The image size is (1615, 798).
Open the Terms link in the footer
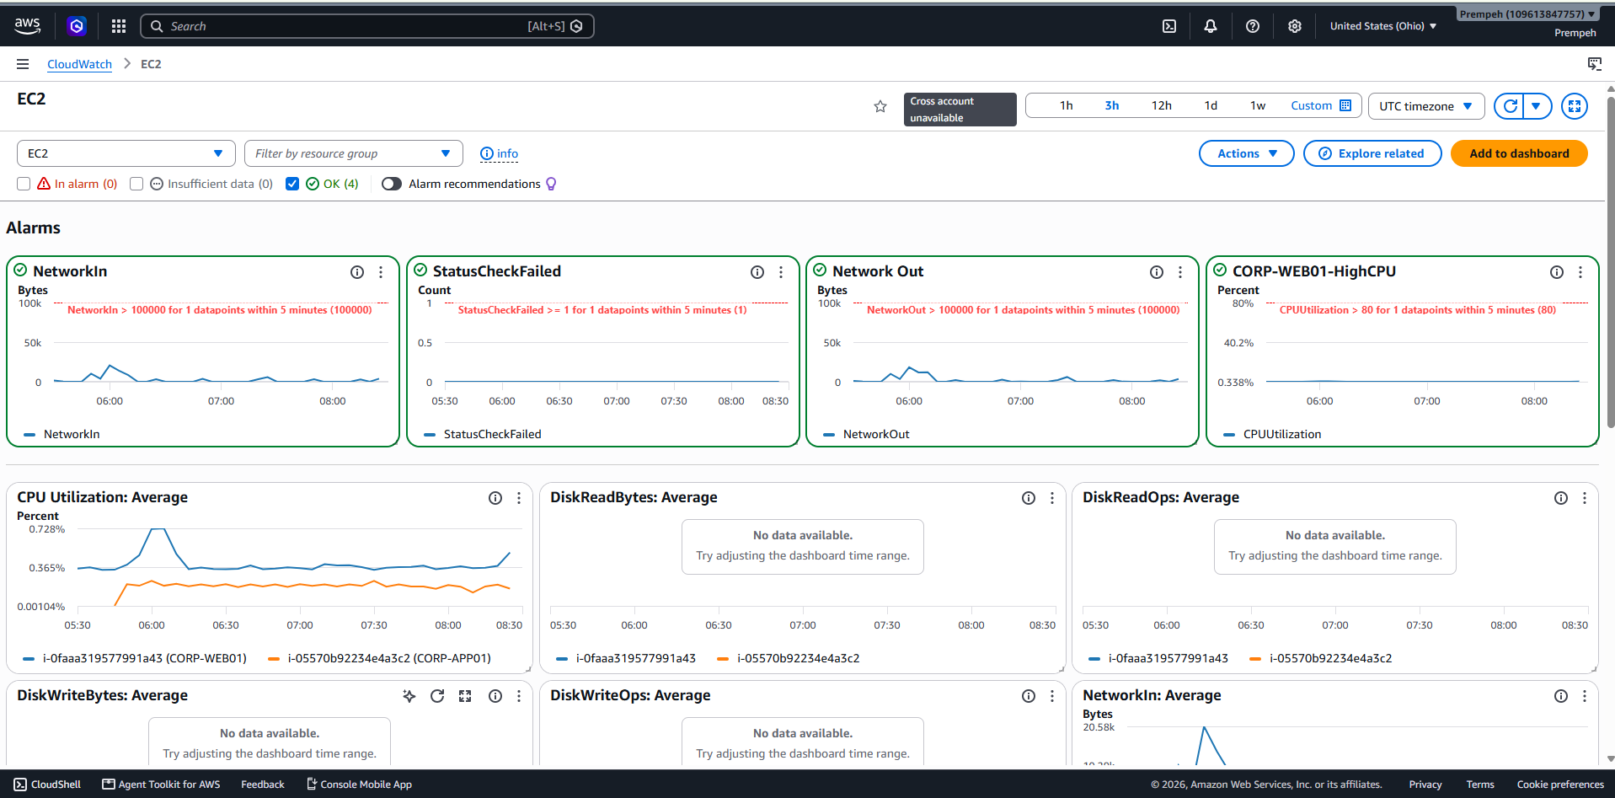(x=1480, y=785)
